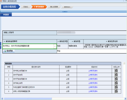Click the 技术转让合同复印件 name cell

(x=36, y=71)
